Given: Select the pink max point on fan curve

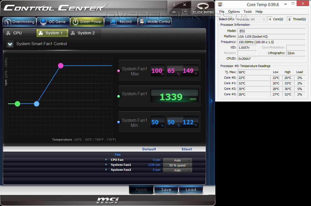Looking at the screenshot, I should (61, 66).
